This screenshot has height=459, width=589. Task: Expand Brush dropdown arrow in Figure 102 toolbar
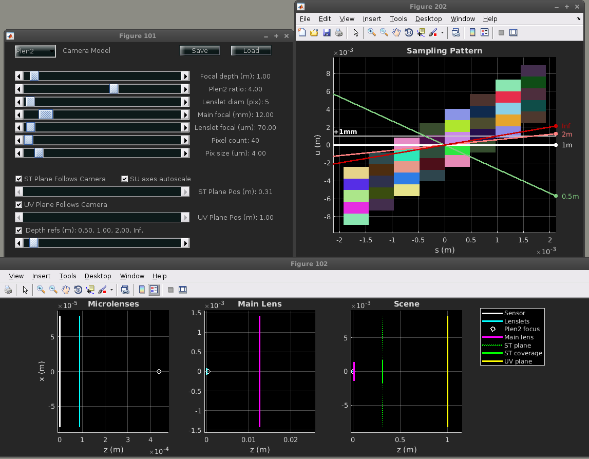[111, 290]
